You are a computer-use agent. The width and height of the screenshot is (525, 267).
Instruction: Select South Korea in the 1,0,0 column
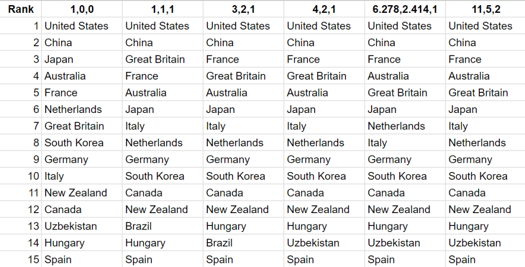point(74,143)
